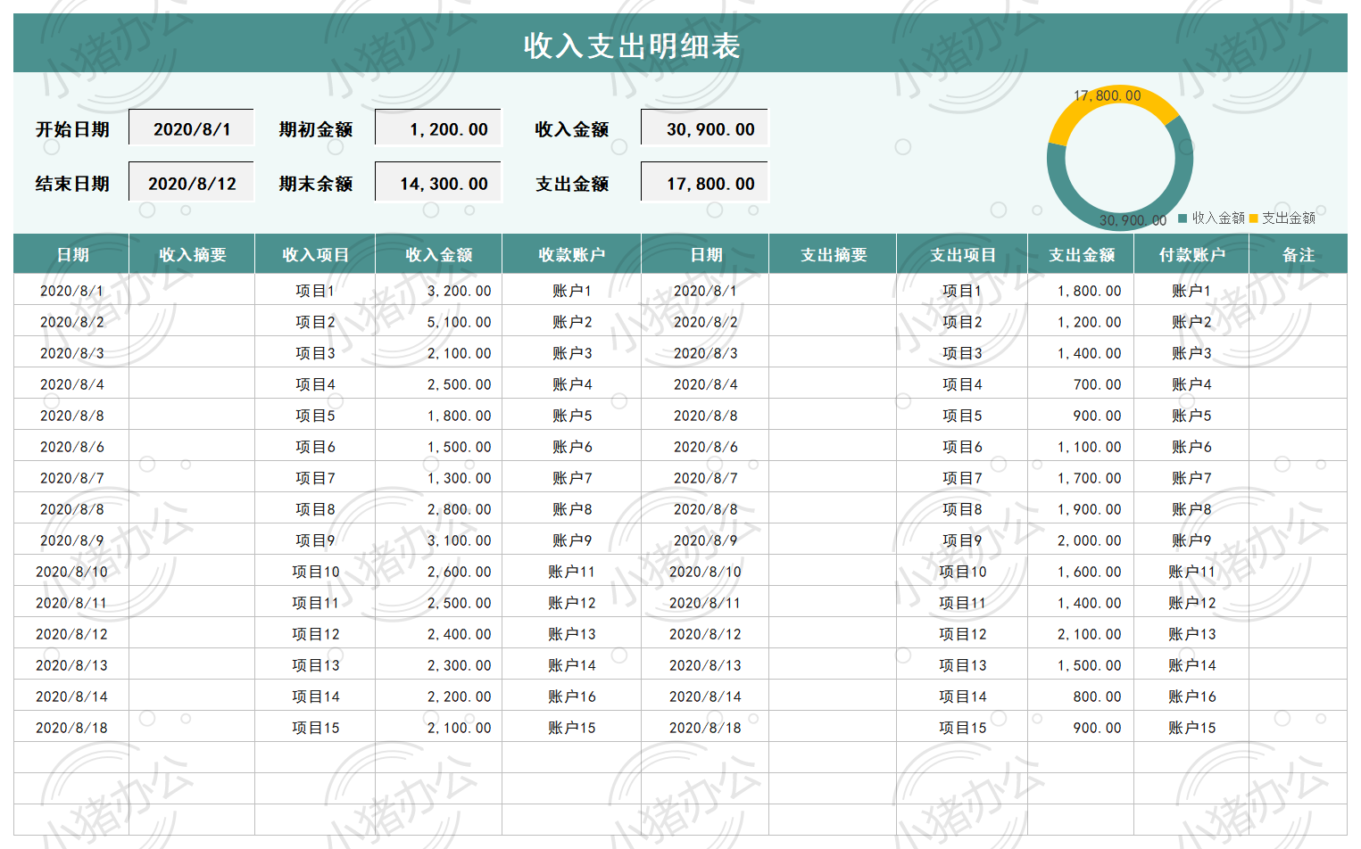1361x849 pixels.
Task: Click the 结束日期 label
Action: pyautogui.click(x=72, y=184)
